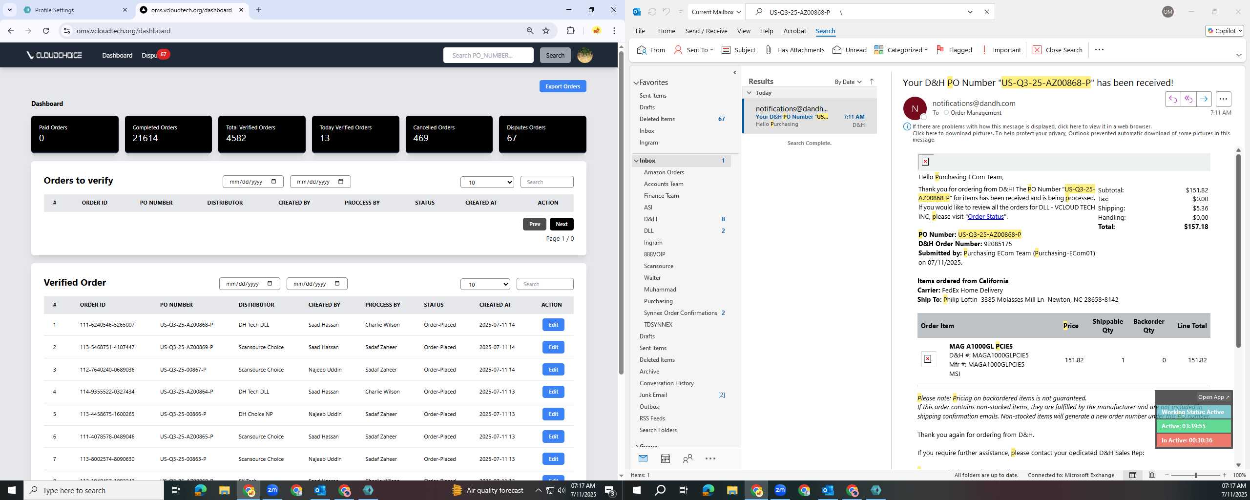Open the user avatar in CloudChoice header

(585, 55)
